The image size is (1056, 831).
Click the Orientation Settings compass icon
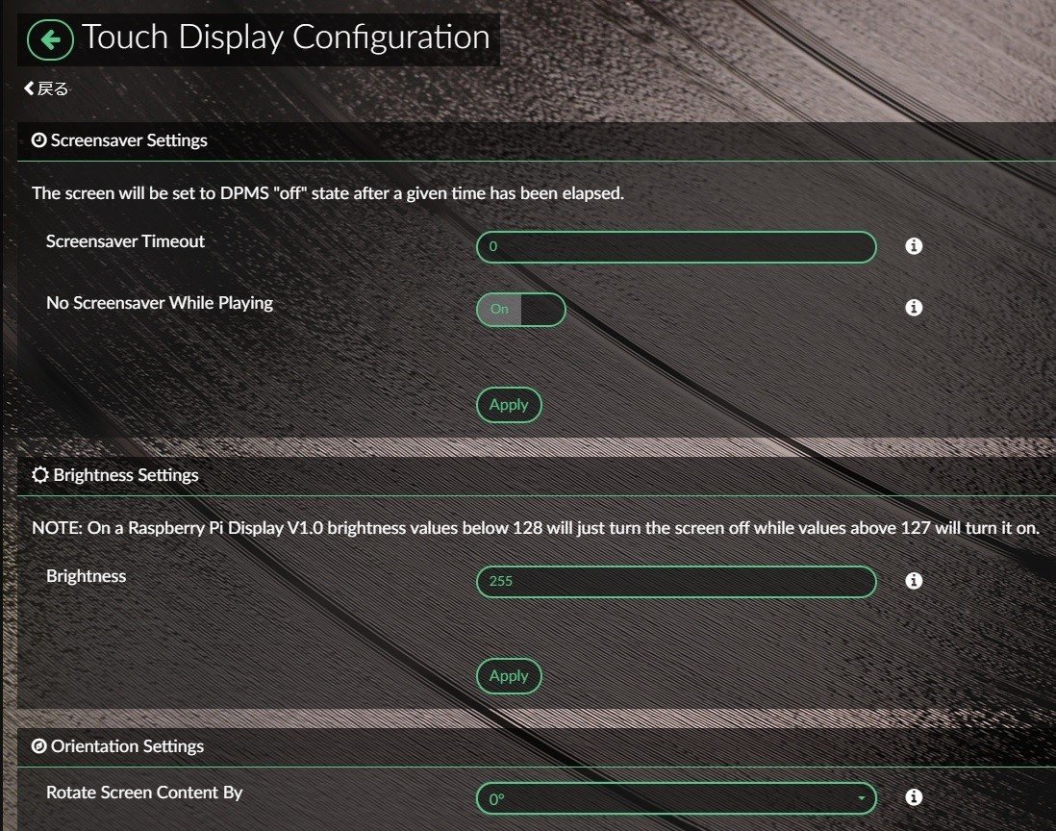pyautogui.click(x=39, y=746)
